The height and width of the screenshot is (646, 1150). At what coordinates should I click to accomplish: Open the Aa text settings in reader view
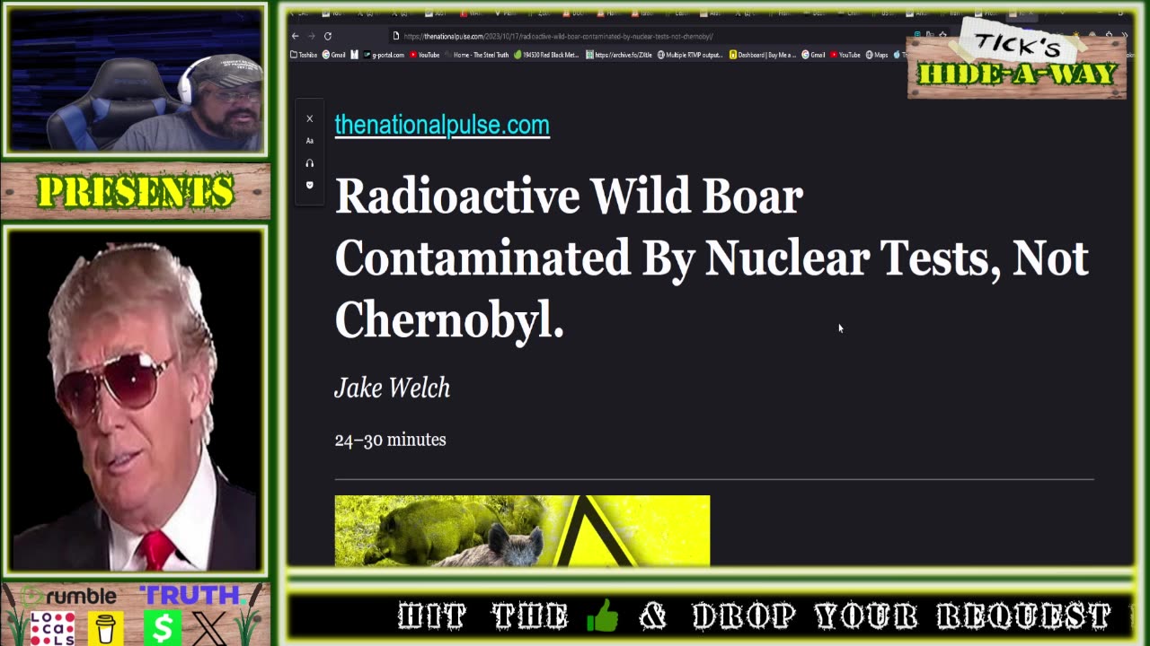pos(310,141)
